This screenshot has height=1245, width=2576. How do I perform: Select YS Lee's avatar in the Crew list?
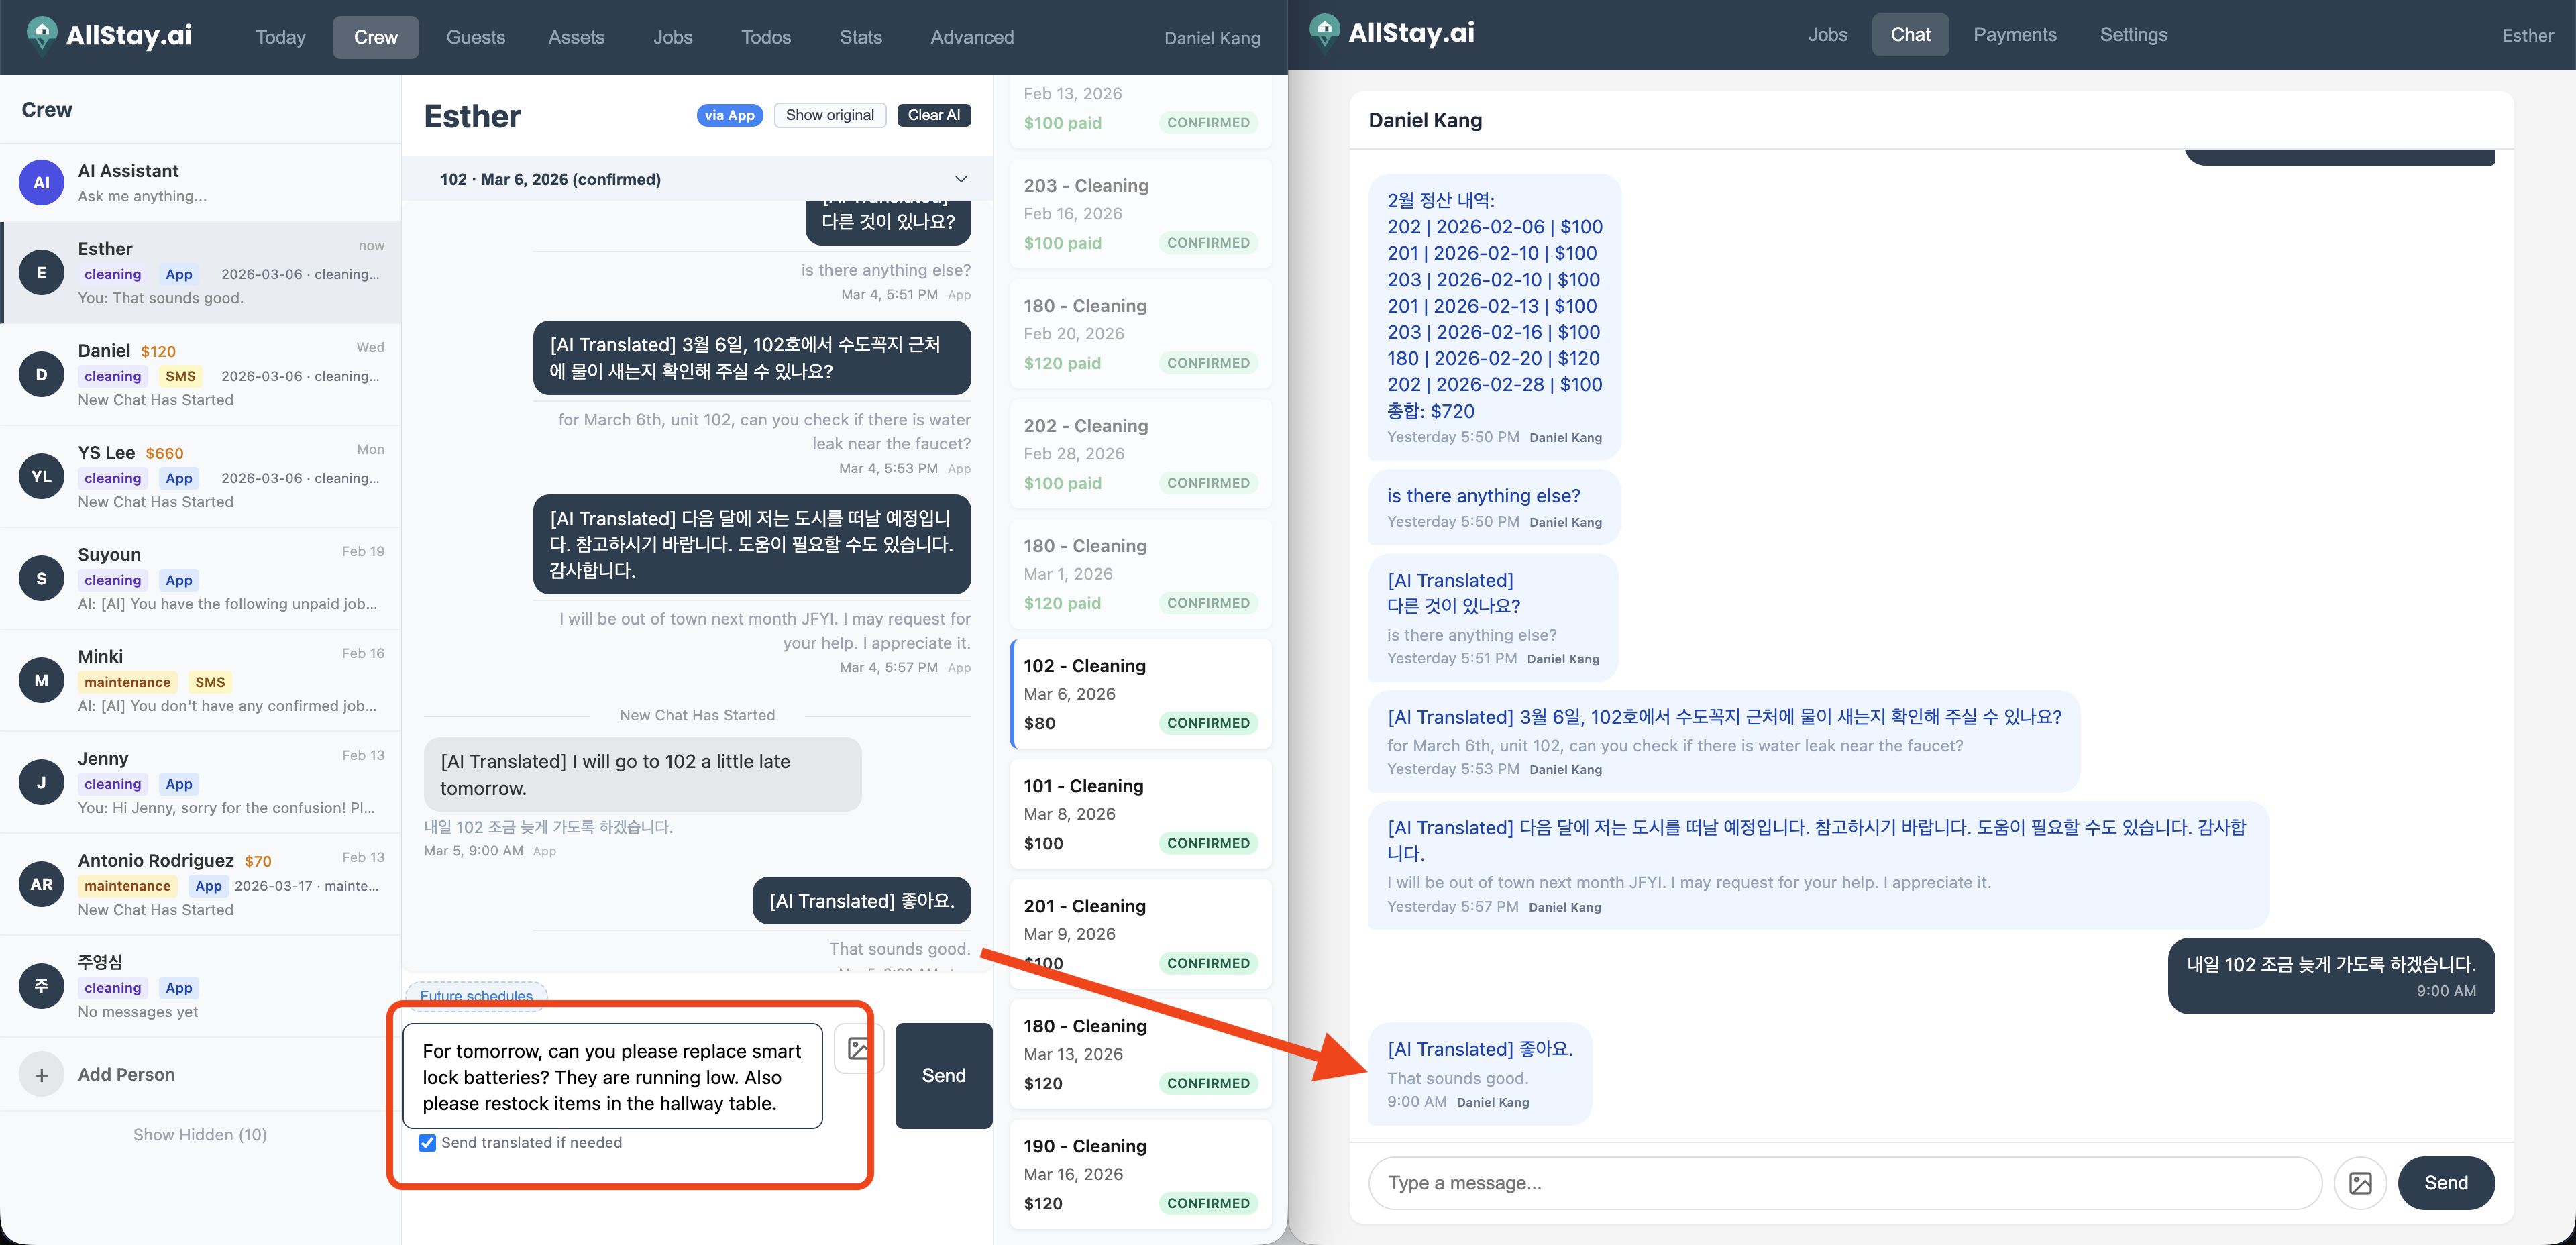[41, 477]
